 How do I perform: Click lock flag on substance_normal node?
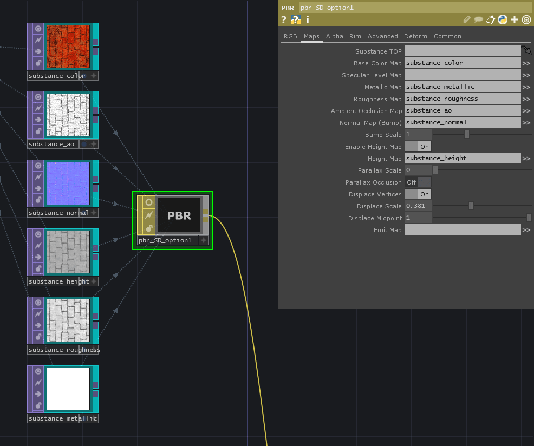[x=38, y=200]
